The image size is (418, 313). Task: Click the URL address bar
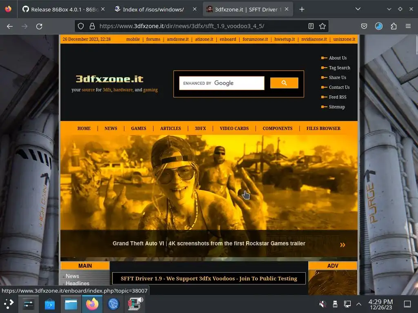pyautogui.click(x=201, y=26)
